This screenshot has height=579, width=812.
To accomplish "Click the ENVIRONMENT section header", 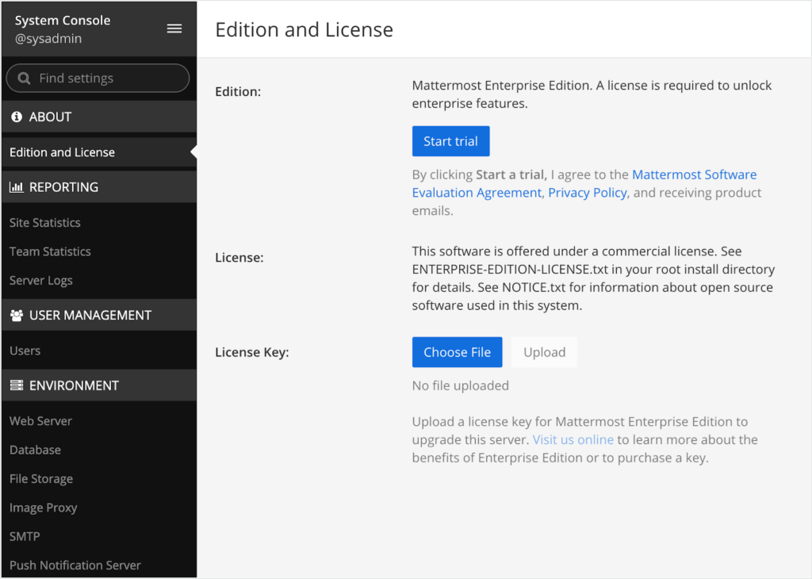I will click(98, 385).
